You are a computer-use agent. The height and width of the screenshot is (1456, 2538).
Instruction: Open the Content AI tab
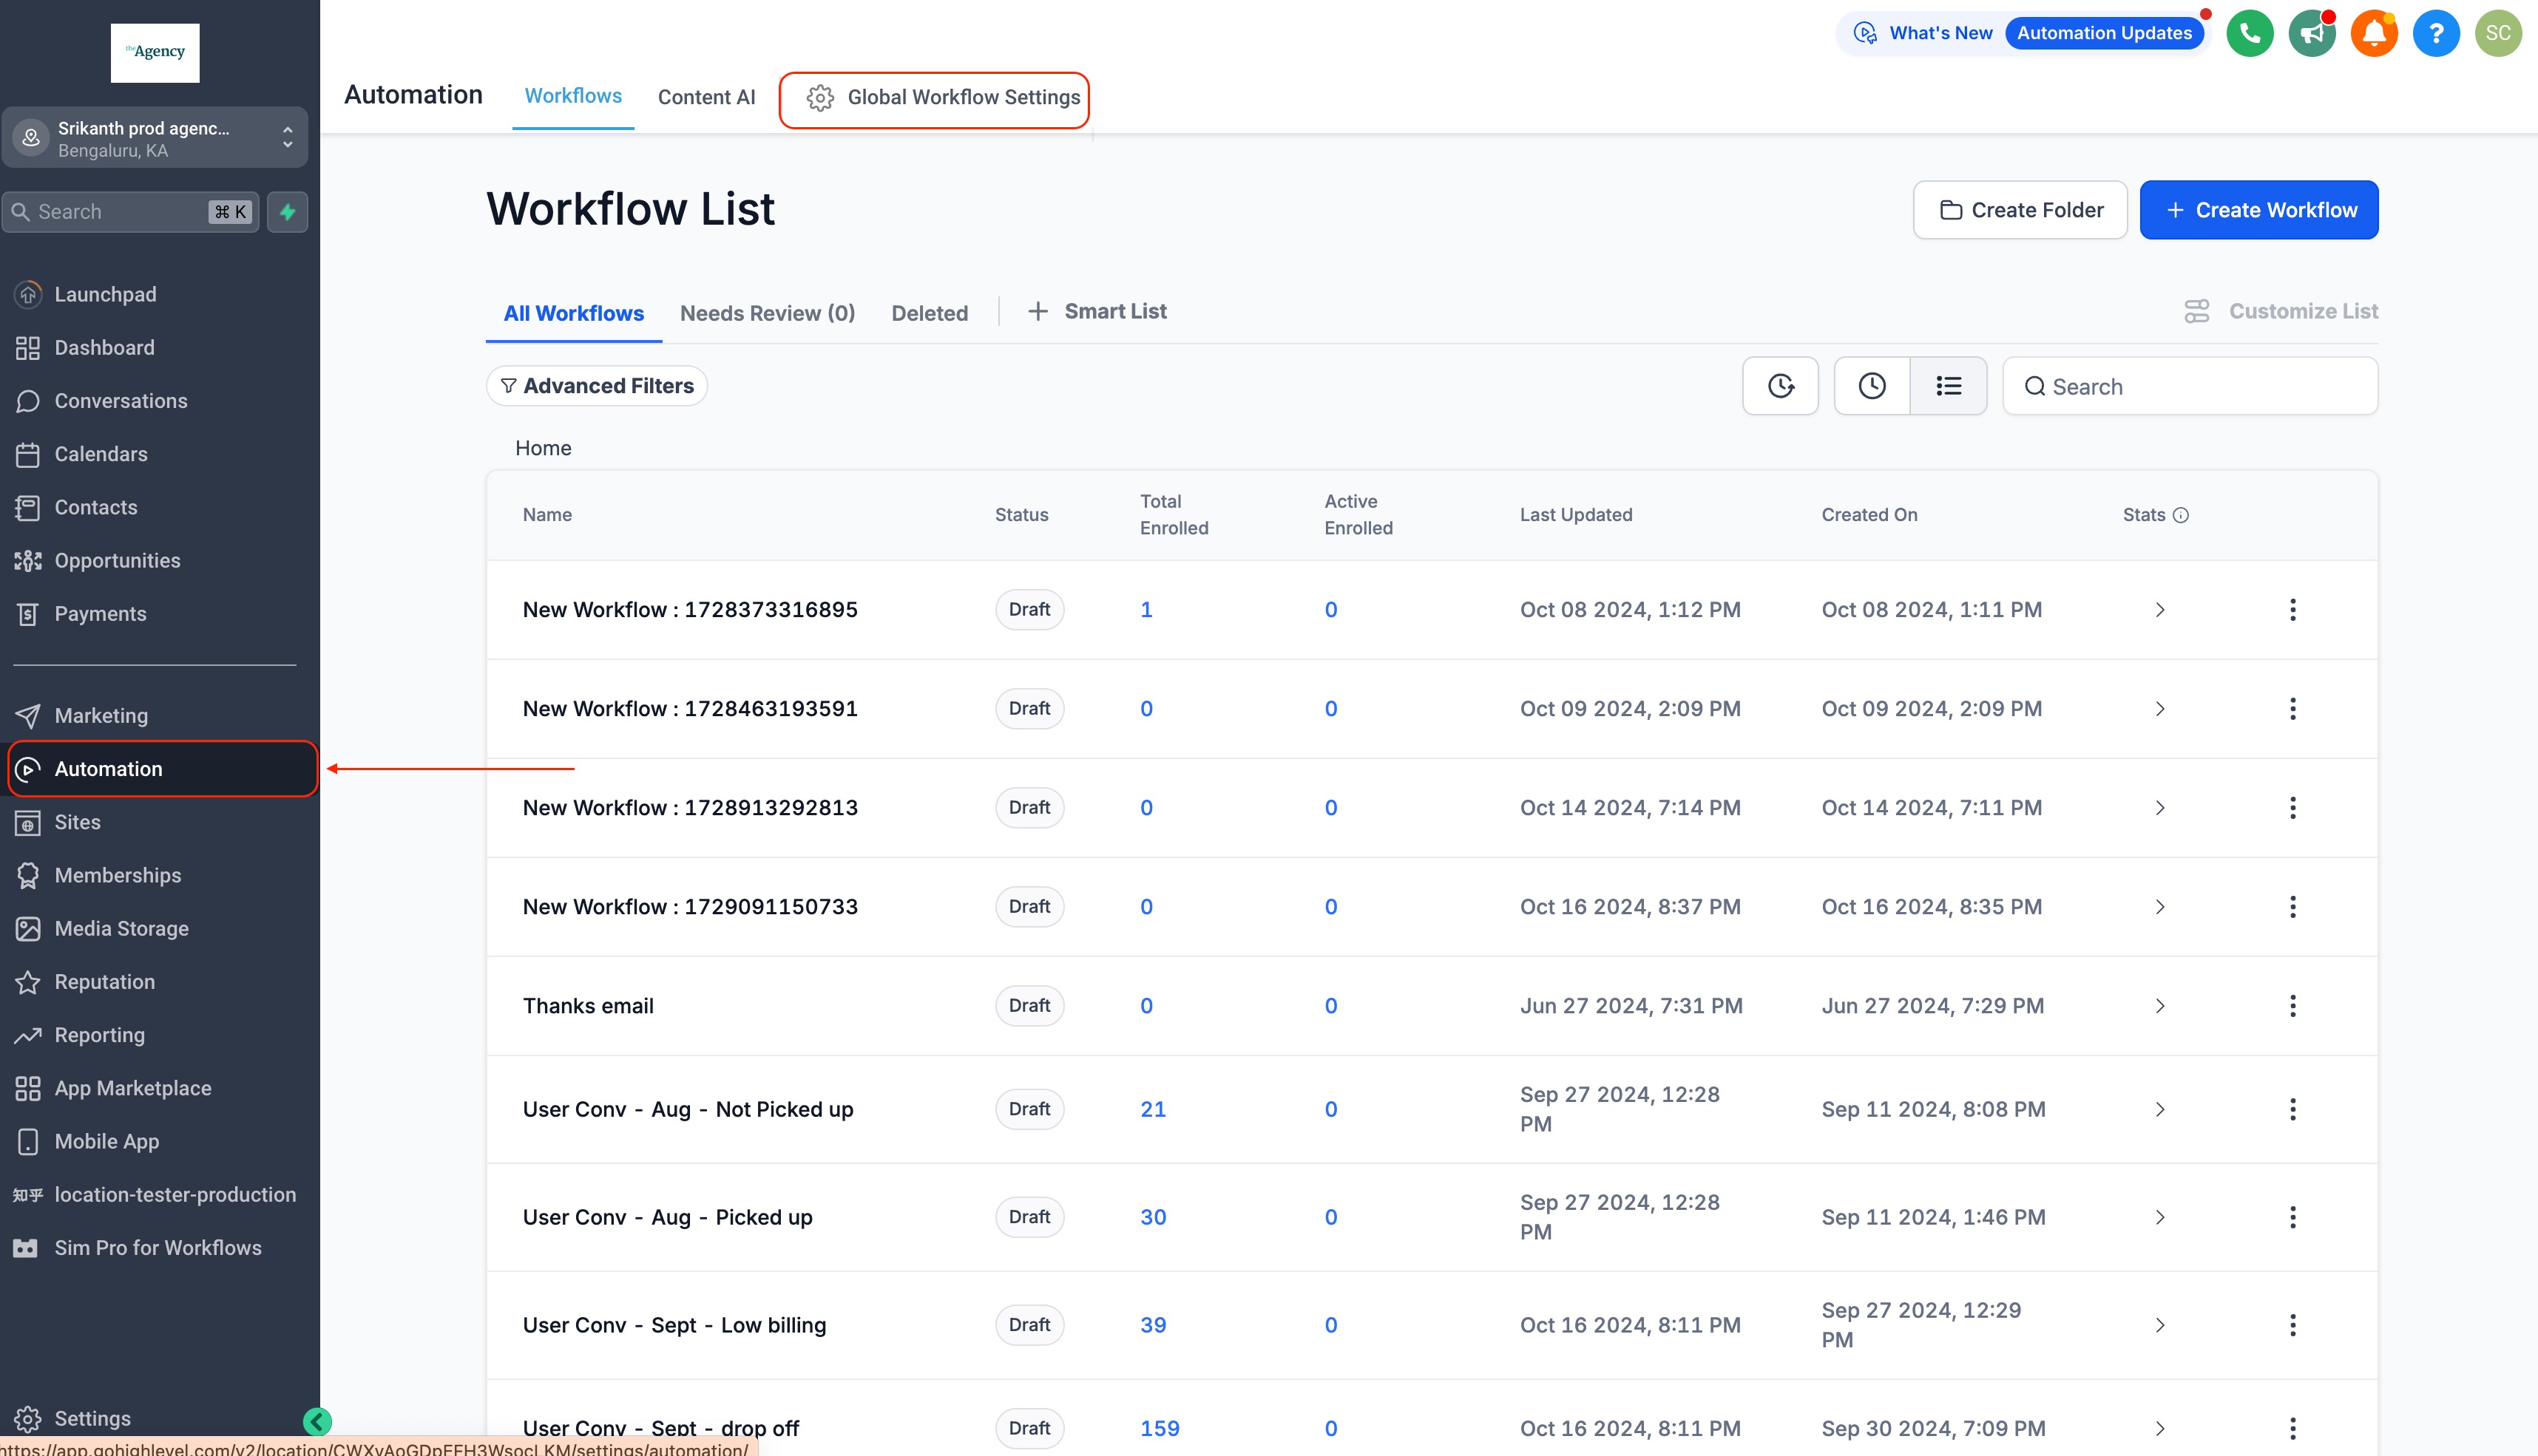click(706, 97)
